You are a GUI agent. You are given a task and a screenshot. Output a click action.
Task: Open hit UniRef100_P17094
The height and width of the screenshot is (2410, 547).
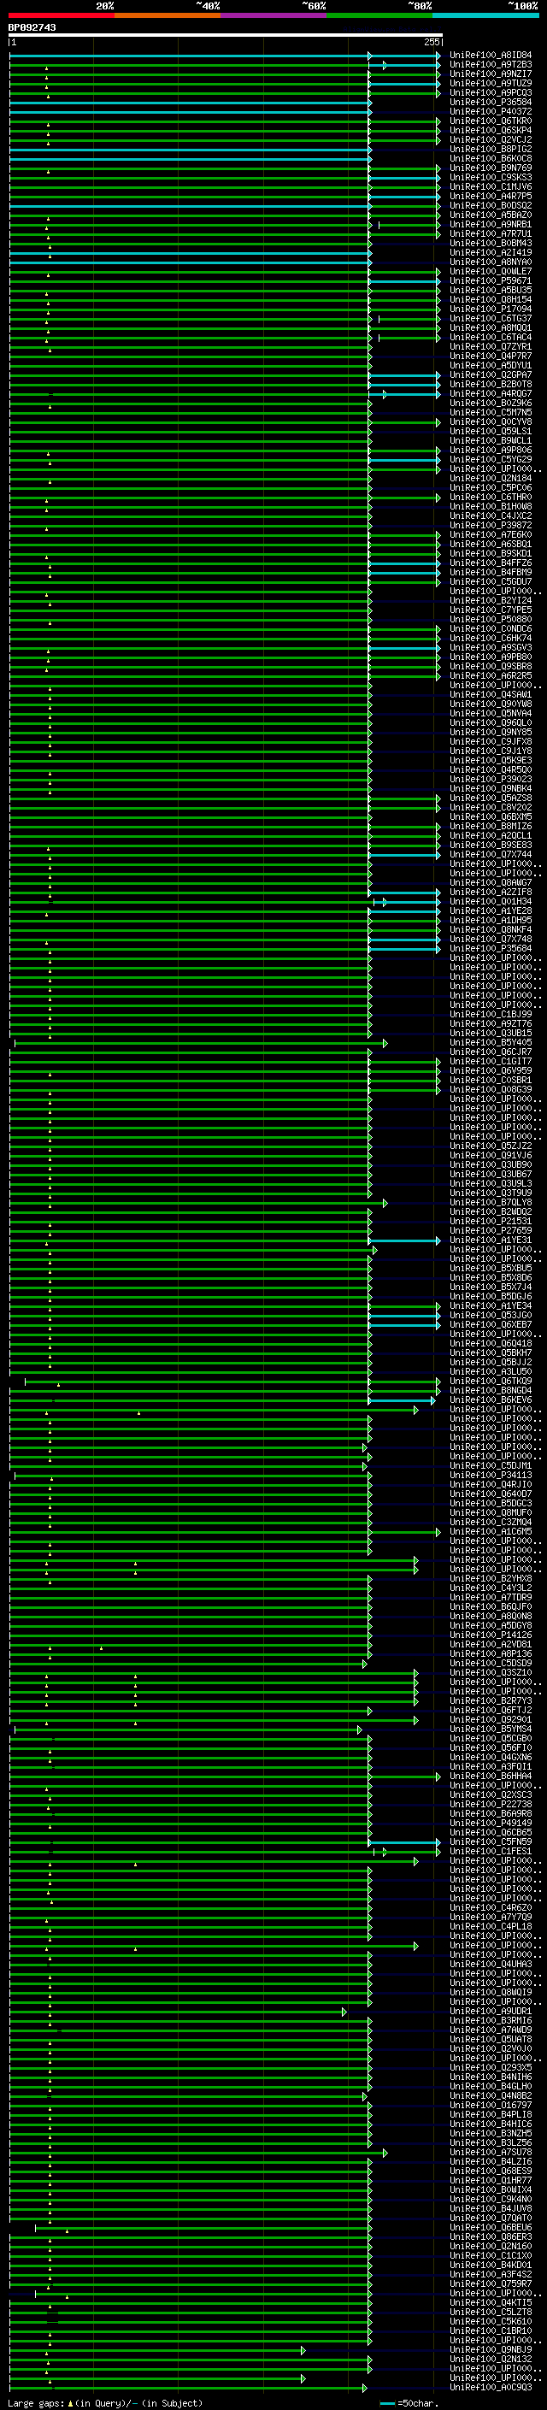[x=491, y=309]
